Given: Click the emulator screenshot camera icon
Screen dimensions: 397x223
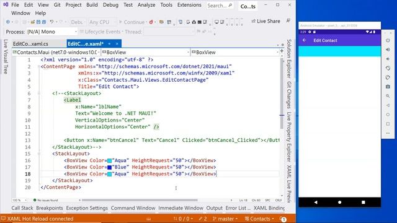Looking at the screenshot, I should point(388,87).
